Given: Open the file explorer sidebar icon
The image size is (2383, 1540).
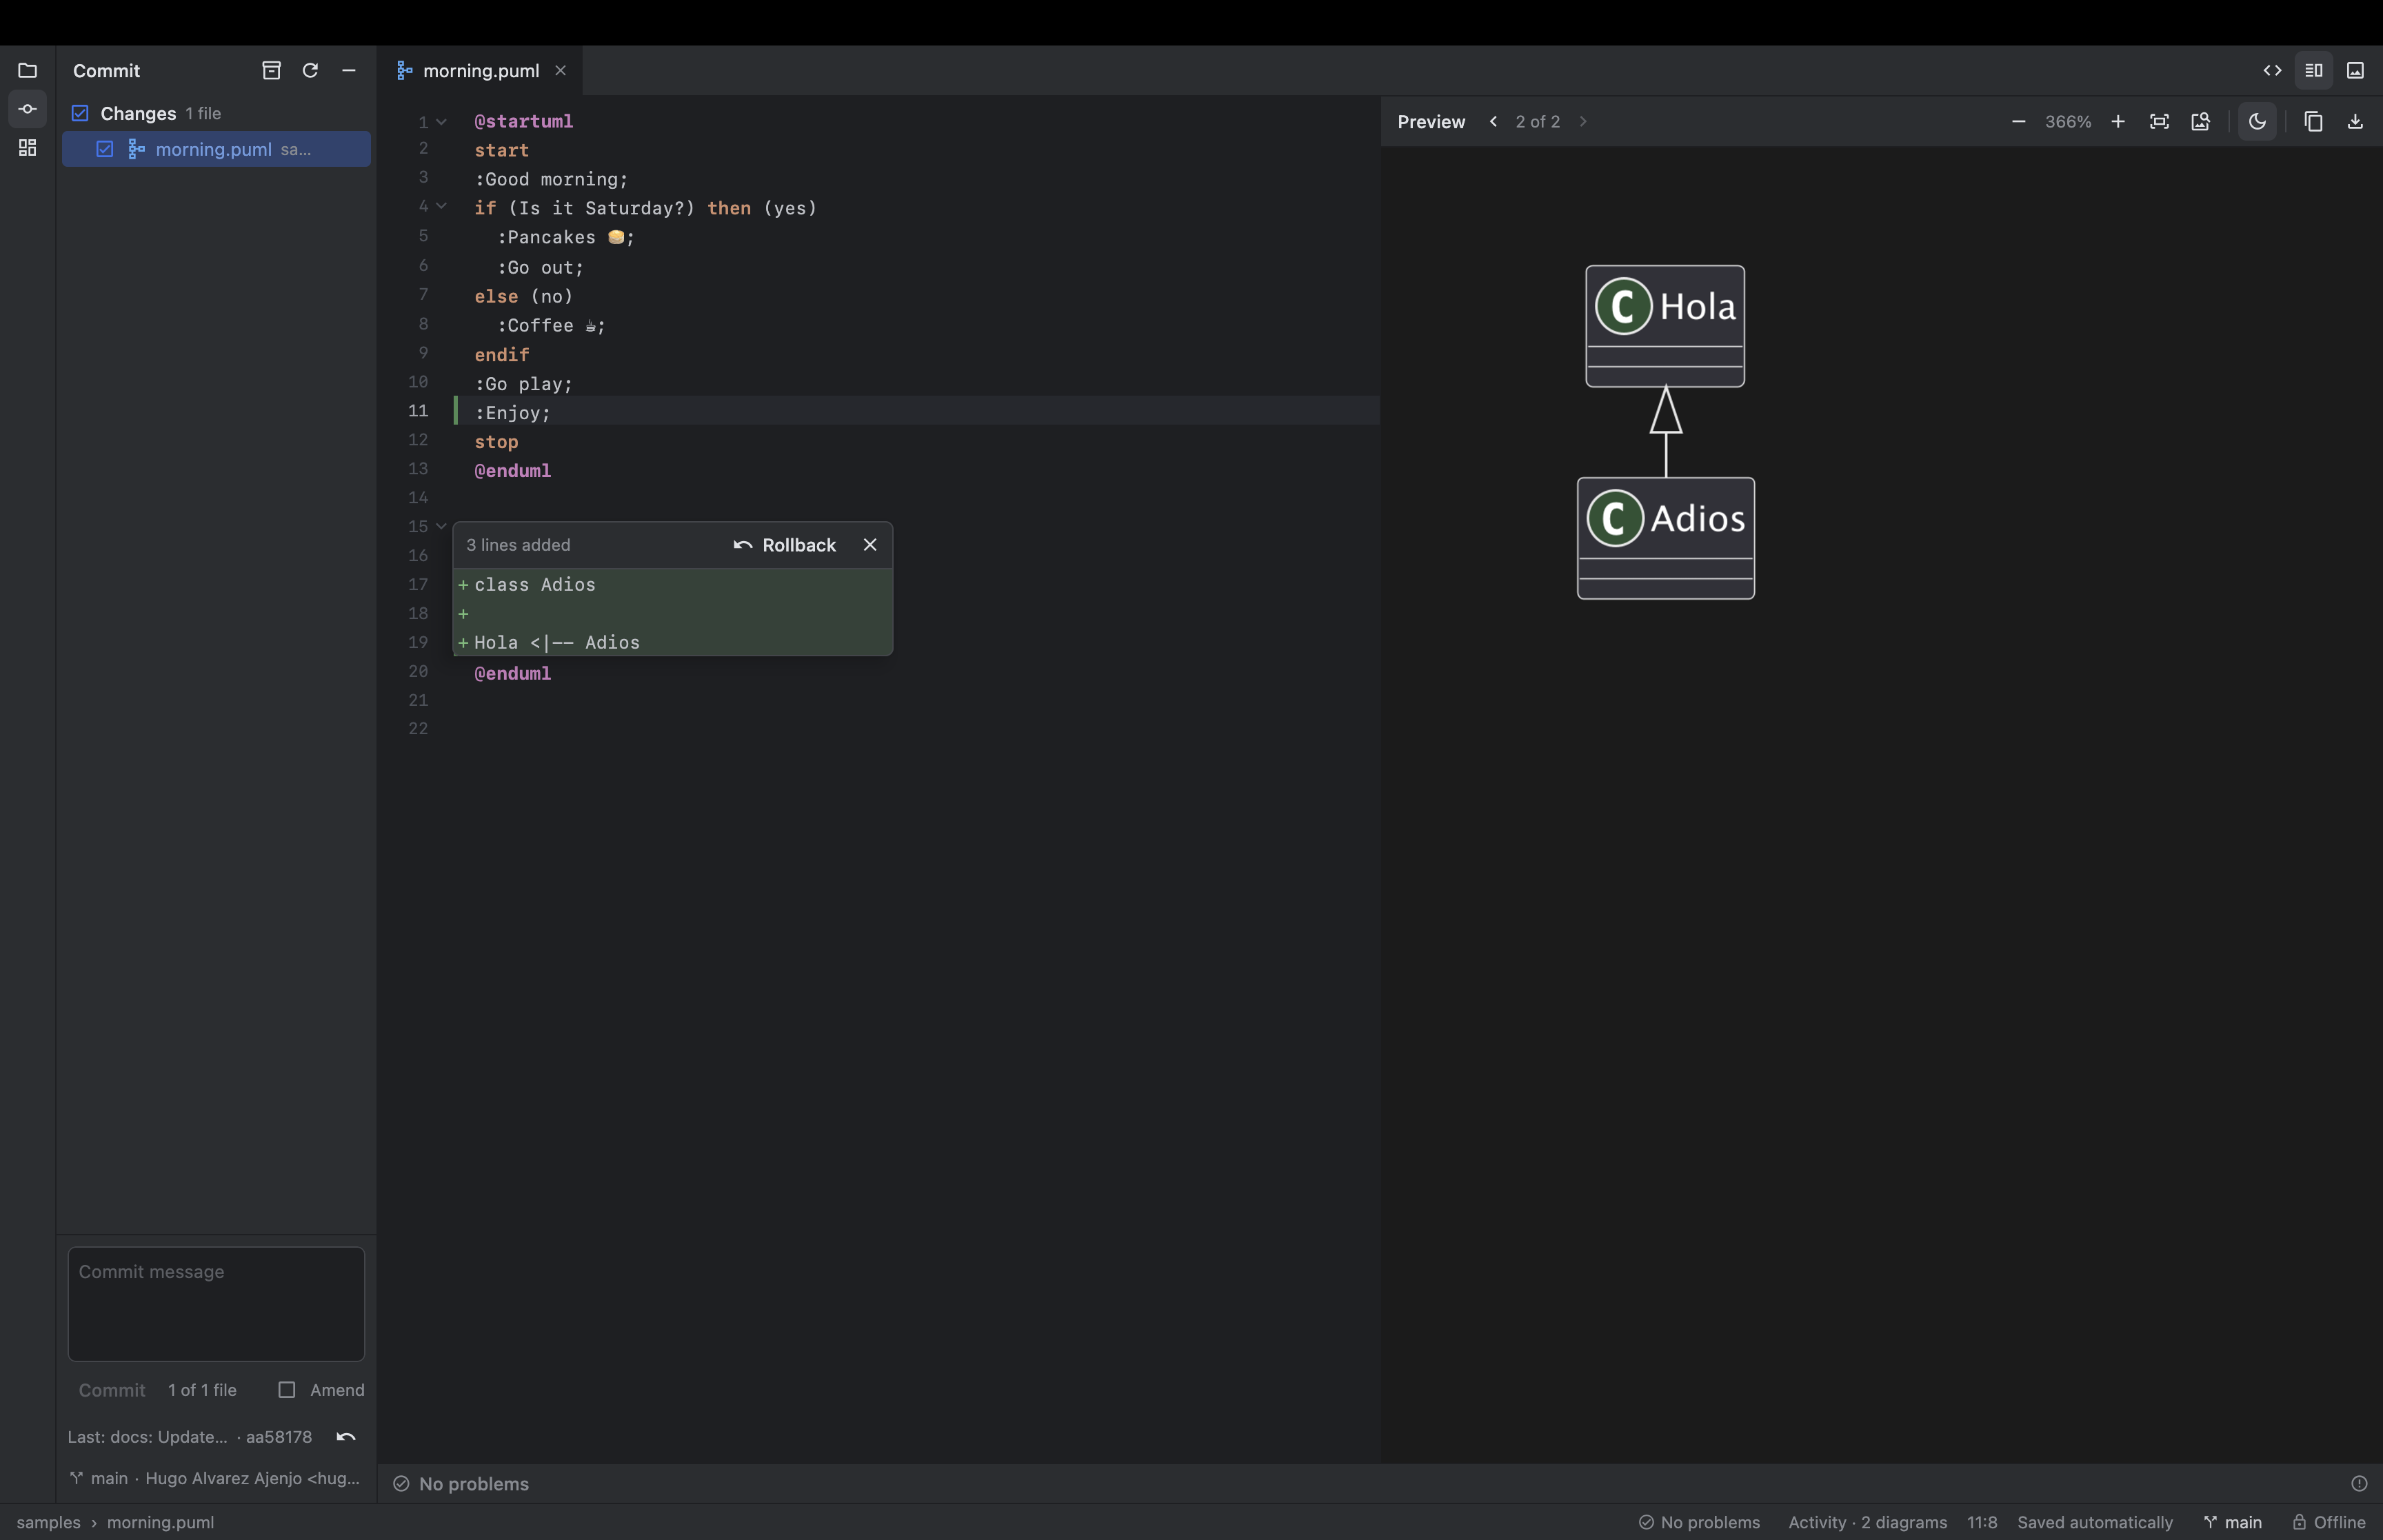Looking at the screenshot, I should point(27,70).
